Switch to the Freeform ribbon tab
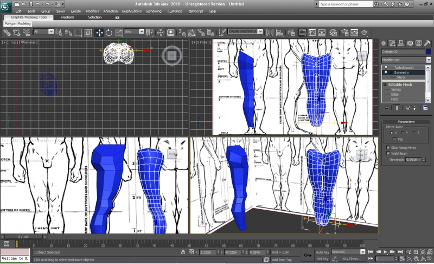Image resolution: width=434 pixels, height=264 pixels. tap(67, 17)
